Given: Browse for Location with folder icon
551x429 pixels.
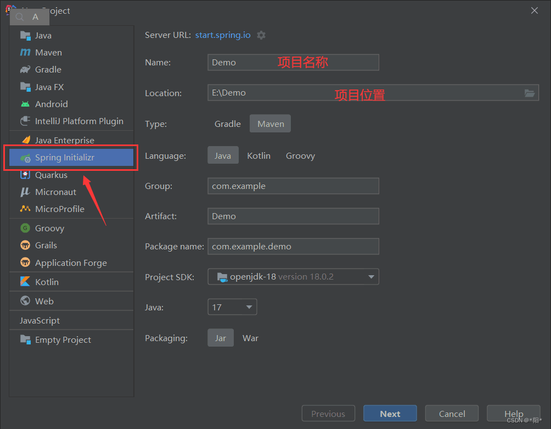Looking at the screenshot, I should point(530,93).
